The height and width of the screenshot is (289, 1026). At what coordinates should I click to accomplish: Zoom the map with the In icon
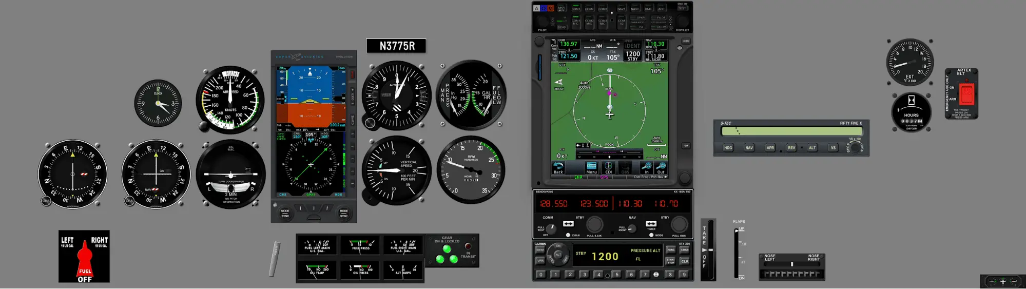pos(646,167)
